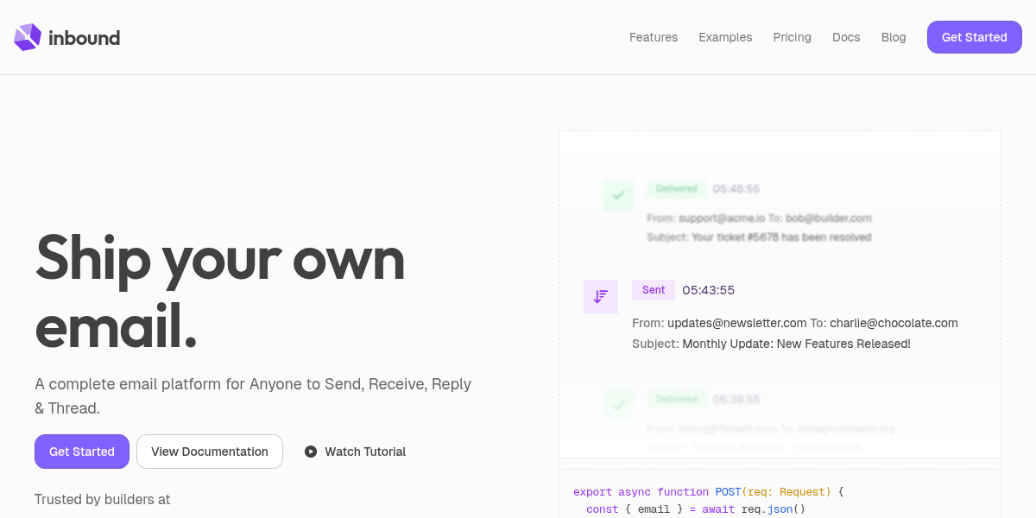This screenshot has width=1036, height=518.
Task: Click the purple inbound logo icon
Action: coord(28,37)
